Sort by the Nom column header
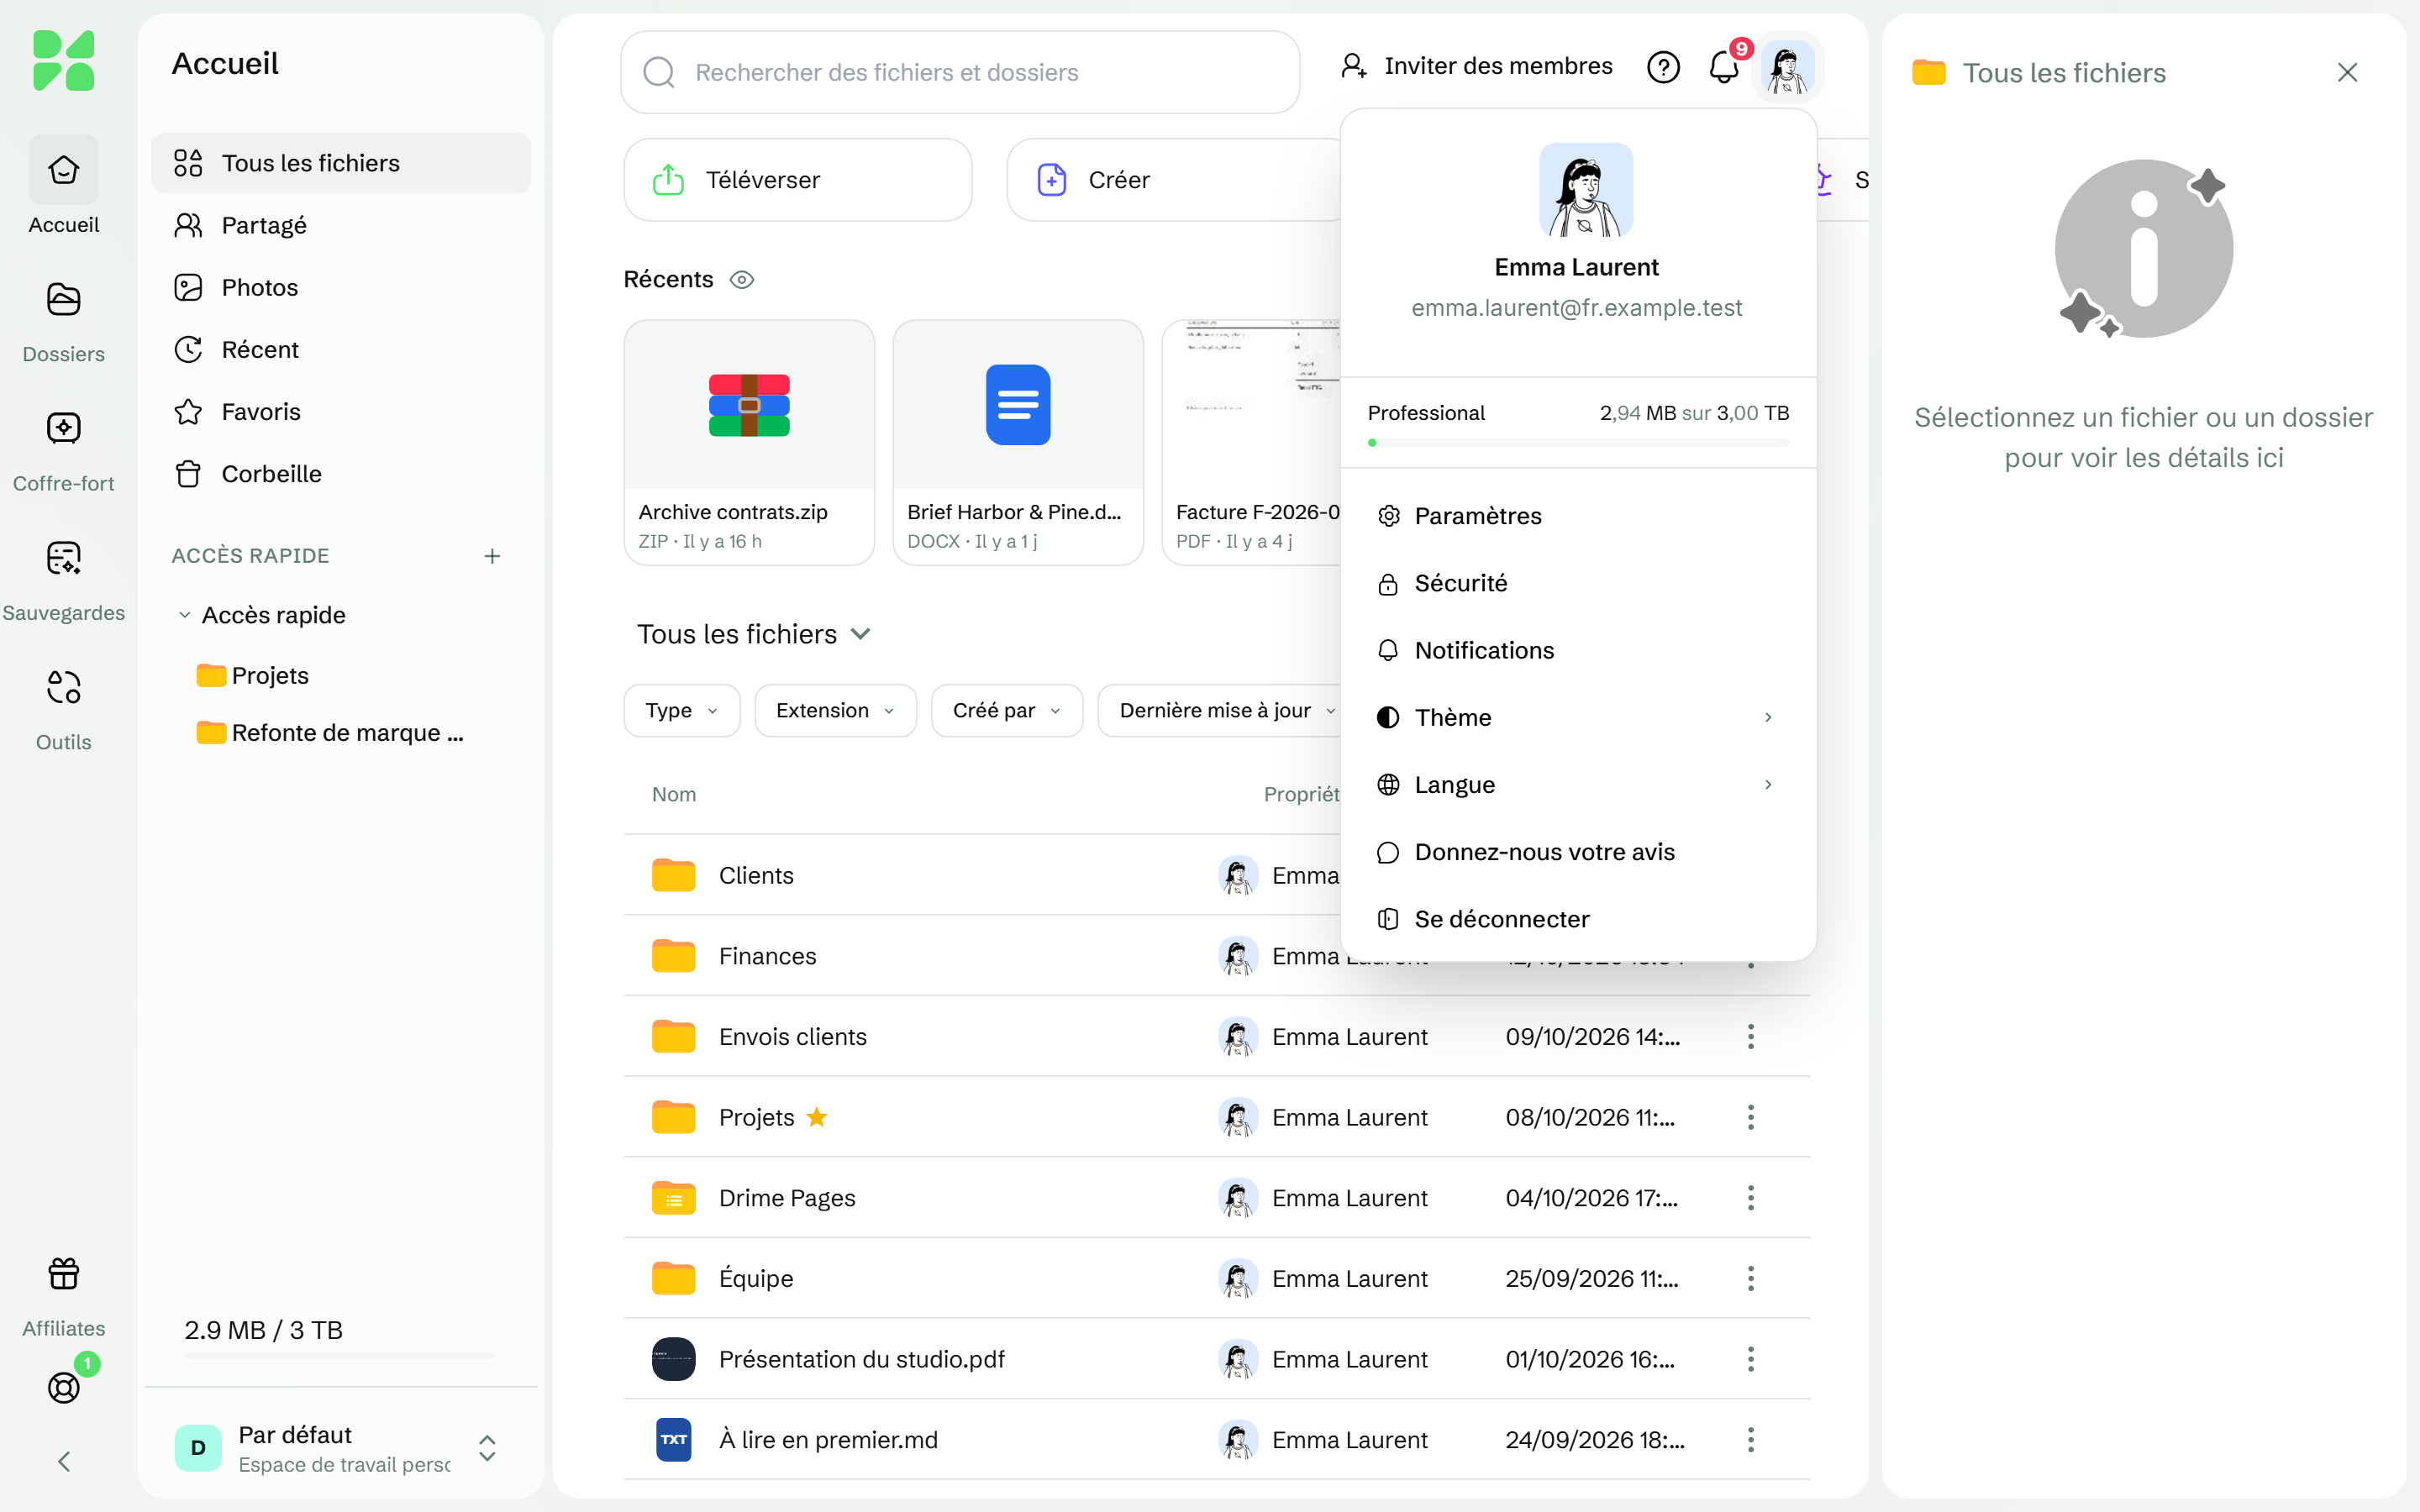The height and width of the screenshot is (1512, 2420). click(673, 794)
